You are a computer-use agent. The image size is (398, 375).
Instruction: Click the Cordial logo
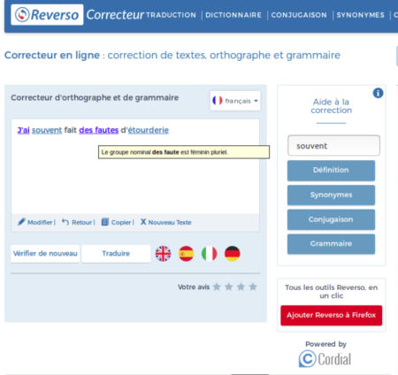325,359
